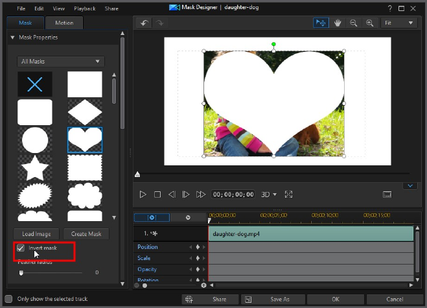This screenshot has width=427, height=308.
Task: Click the Cancel button
Action: [395, 300]
